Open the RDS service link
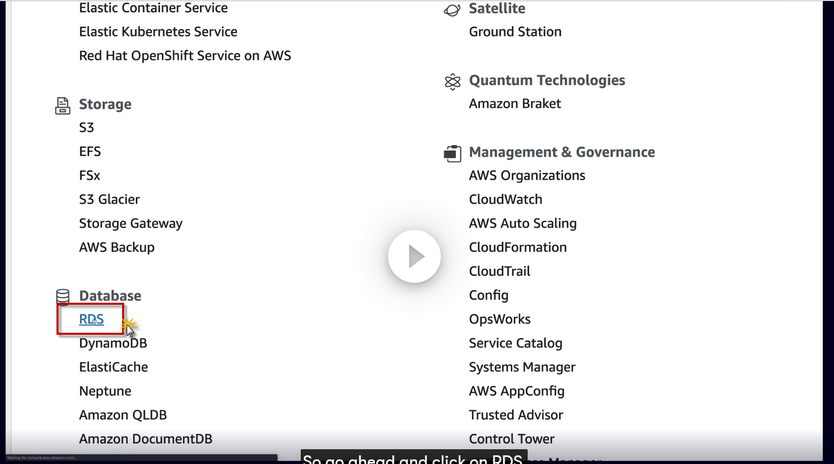Viewport: 834px width, 464px height. (91, 320)
